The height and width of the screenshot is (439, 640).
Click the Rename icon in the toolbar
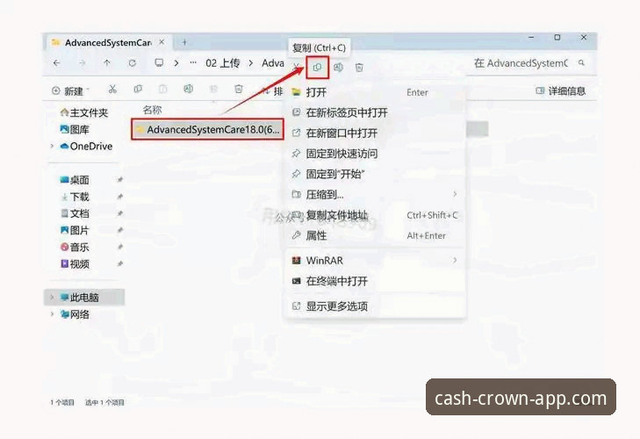click(188, 89)
